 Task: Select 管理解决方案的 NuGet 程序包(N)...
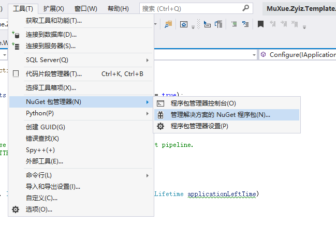tap(227, 115)
